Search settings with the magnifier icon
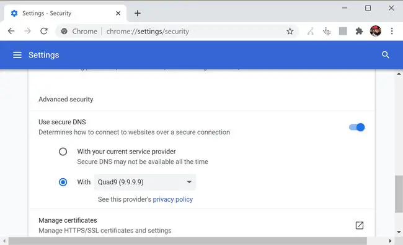 tap(385, 54)
